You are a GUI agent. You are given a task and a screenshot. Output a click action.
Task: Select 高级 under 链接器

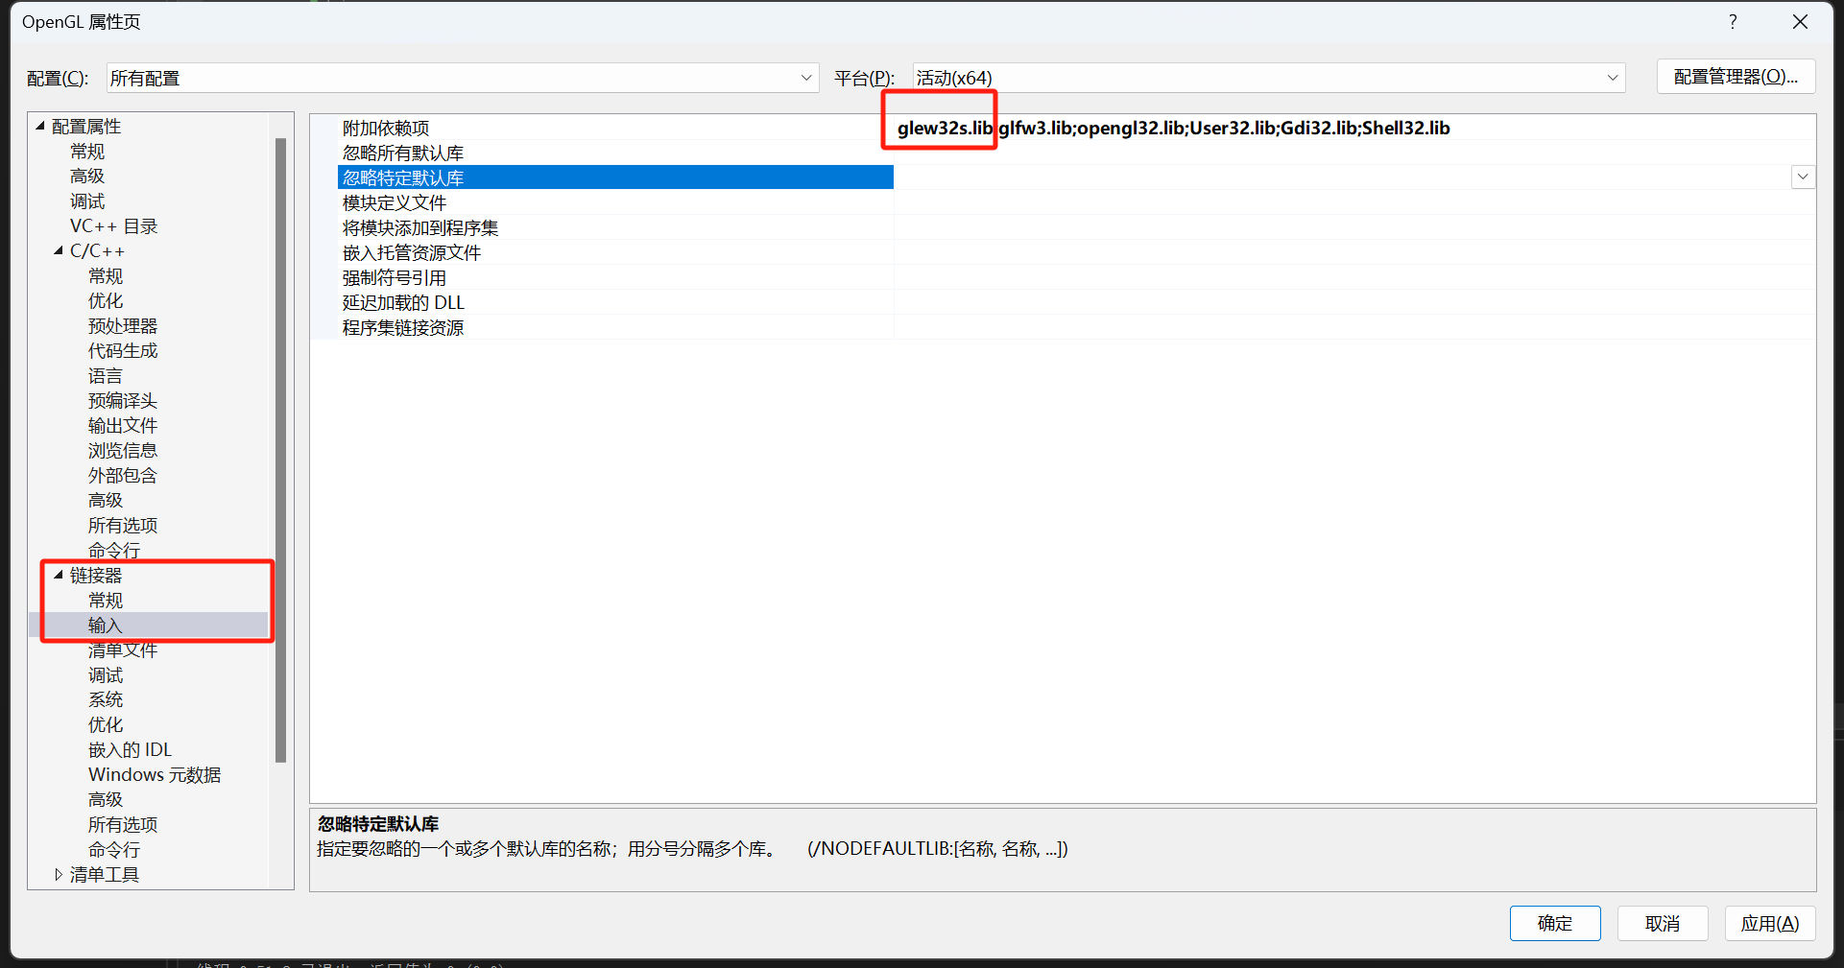(x=106, y=800)
